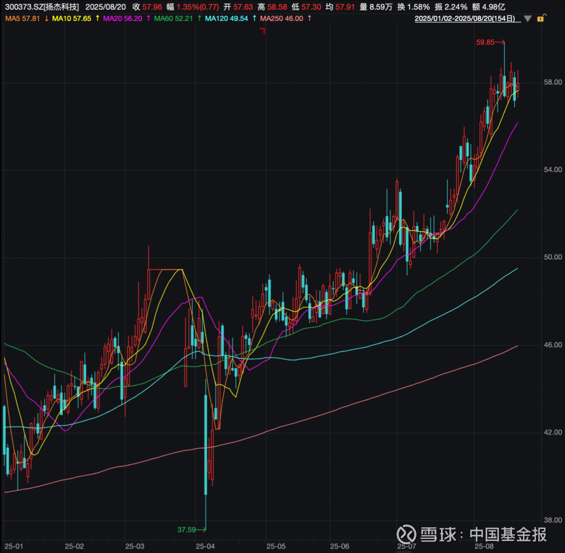Select the MA5 57.81 indicator label
Image resolution: width=565 pixels, height=553 pixels.
(22, 18)
